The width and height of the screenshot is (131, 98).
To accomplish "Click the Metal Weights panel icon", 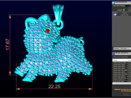I will (x=113, y=53).
